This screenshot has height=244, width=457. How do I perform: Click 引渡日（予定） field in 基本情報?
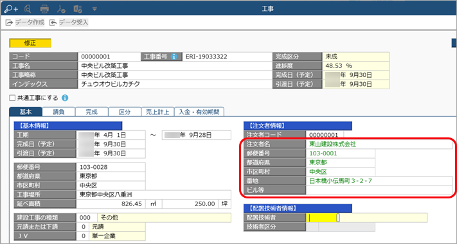[111, 153]
